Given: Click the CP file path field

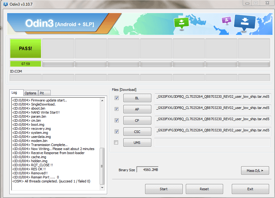Looking at the screenshot, I should (x=213, y=120).
